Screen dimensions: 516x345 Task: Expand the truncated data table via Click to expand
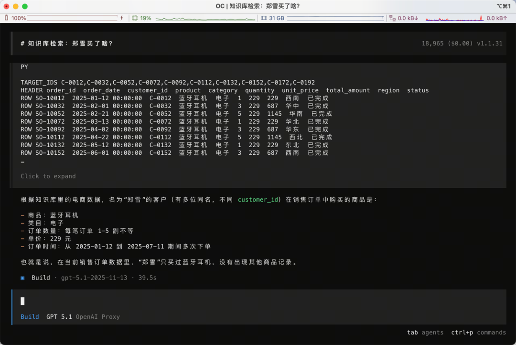48,176
